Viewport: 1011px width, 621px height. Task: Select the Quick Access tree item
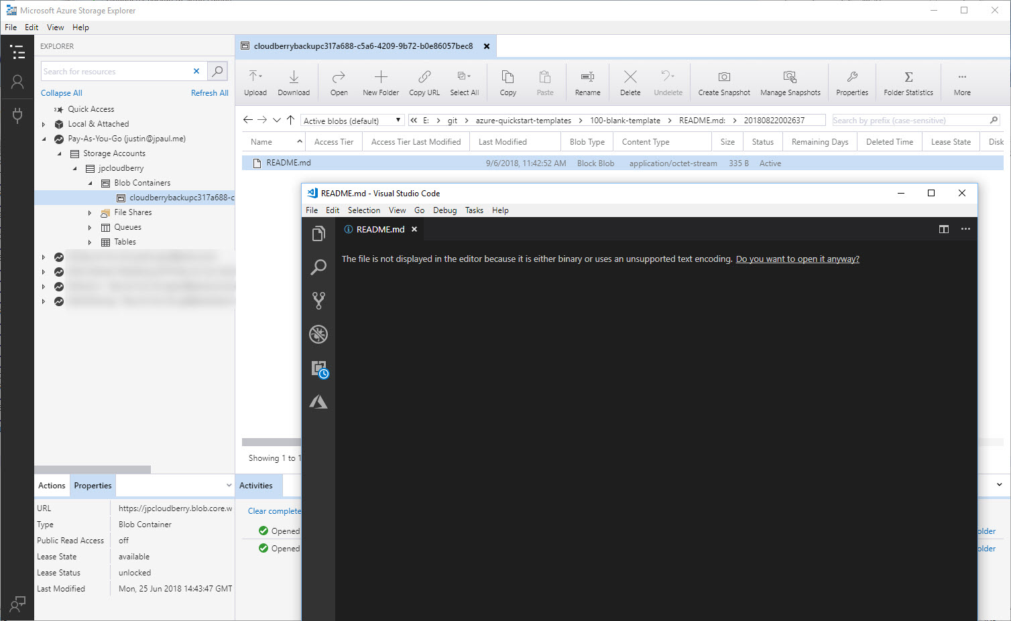(91, 109)
